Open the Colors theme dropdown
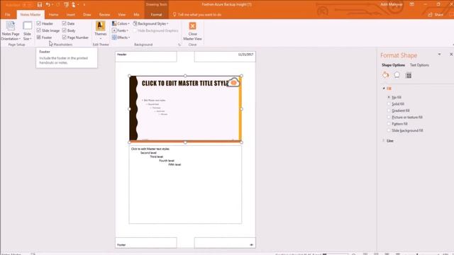The image size is (454, 255). [x=121, y=23]
